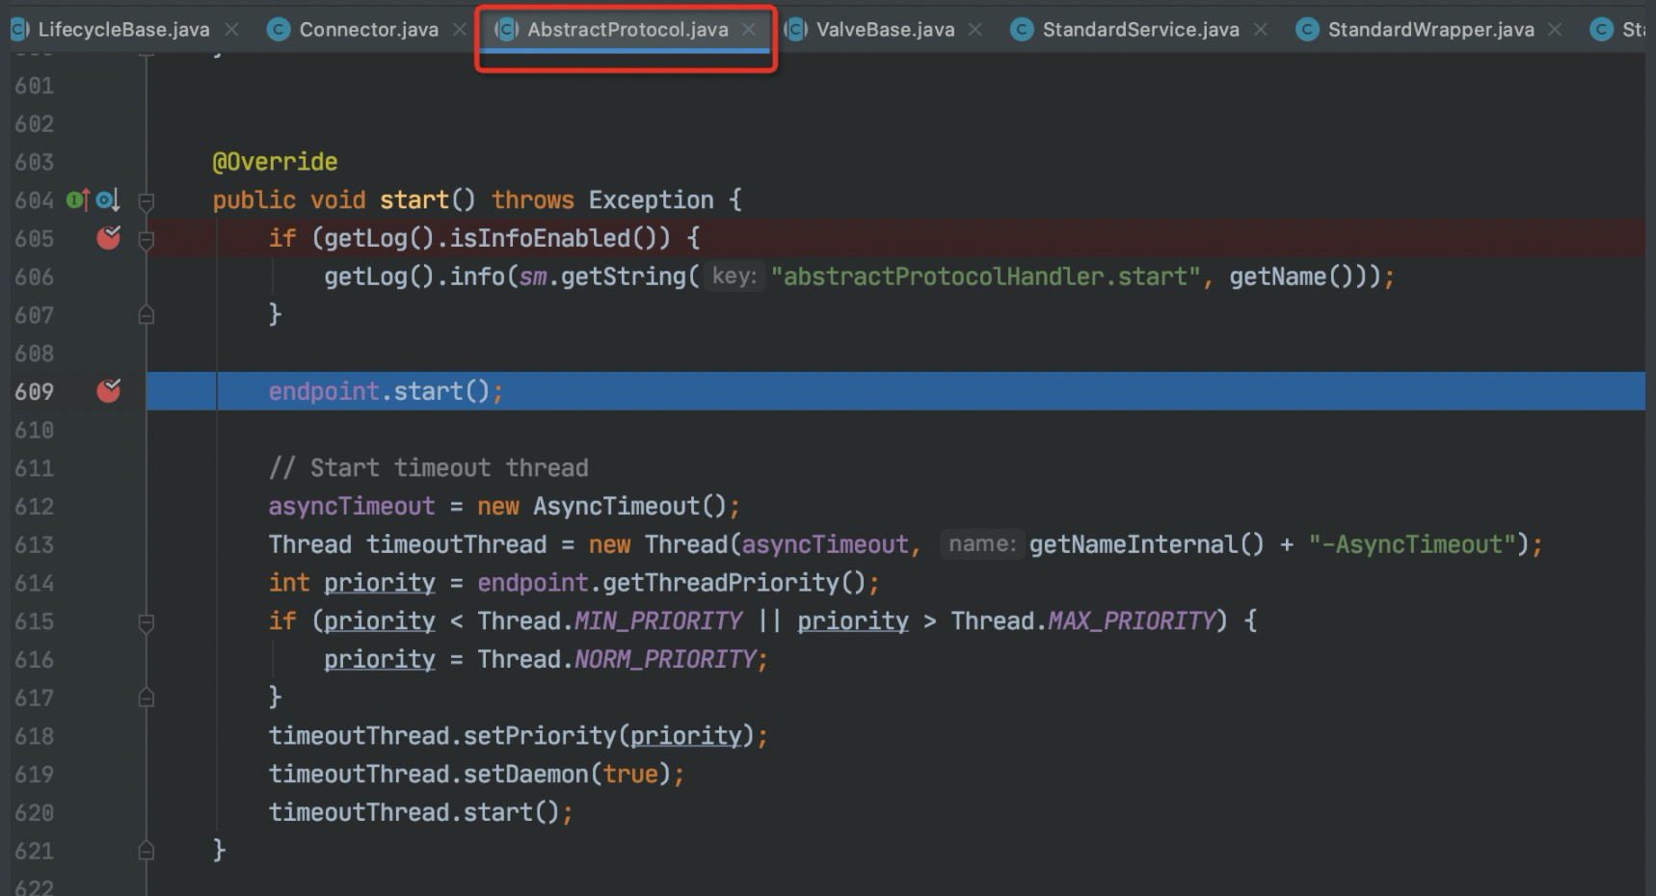This screenshot has width=1656, height=896.
Task: Click line number 613 in the gutter
Action: 34,544
